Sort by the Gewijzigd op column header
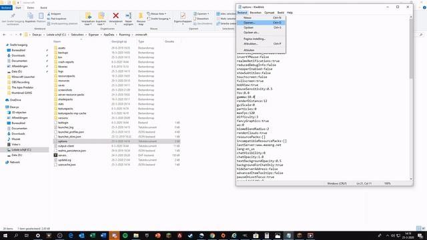 coord(119,41)
